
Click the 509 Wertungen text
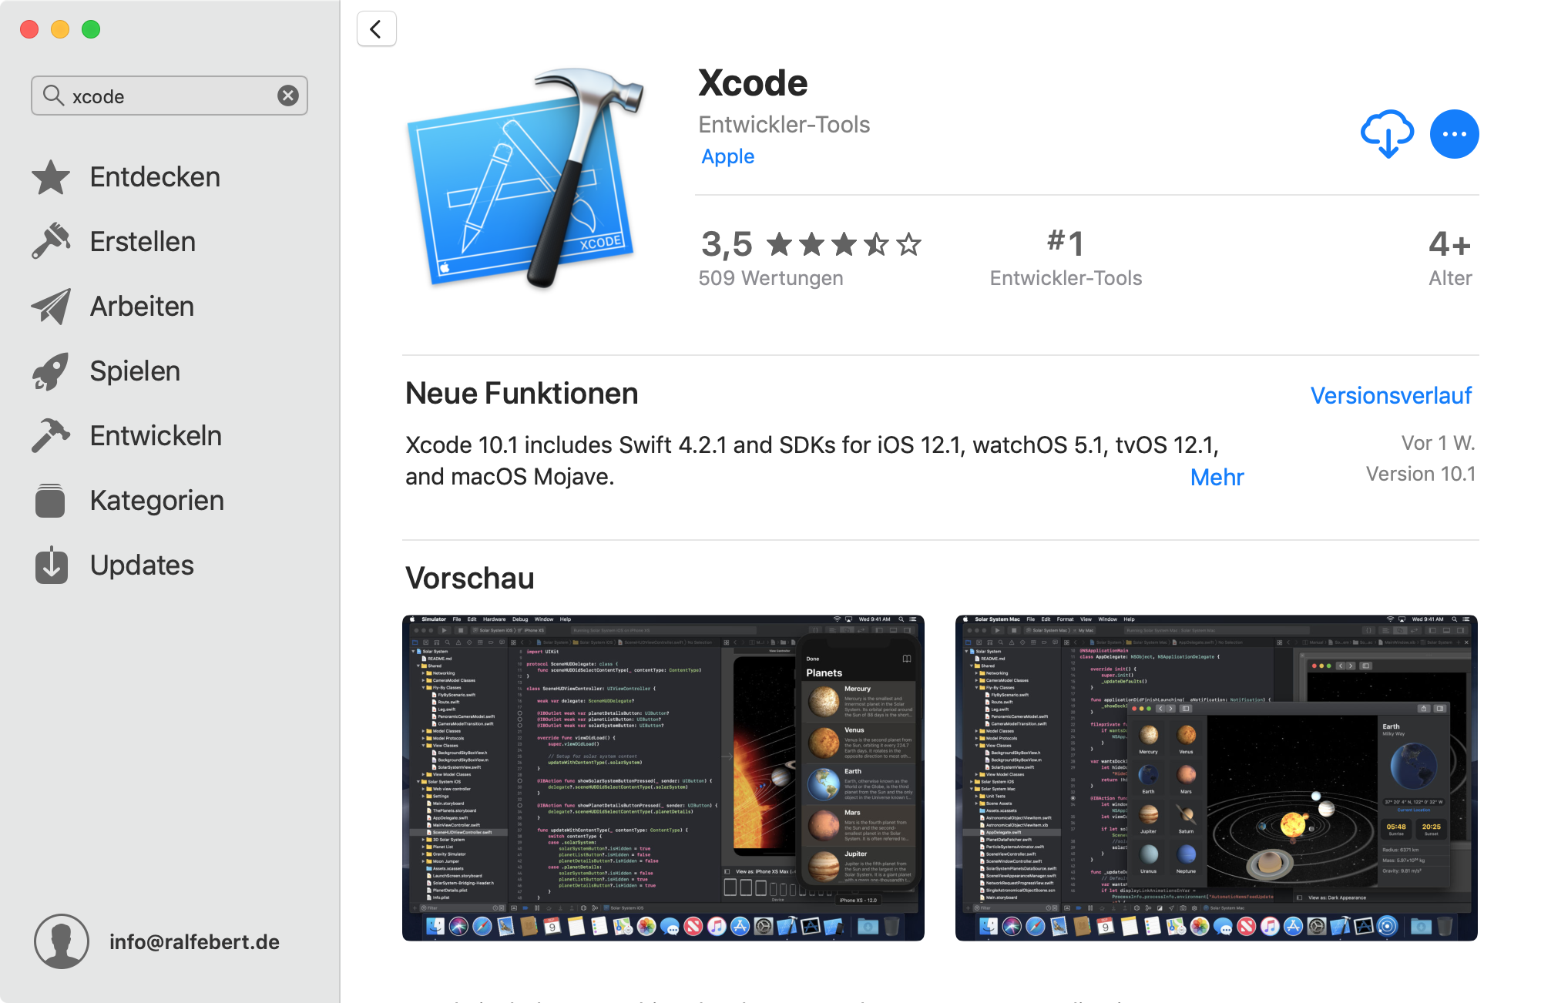[770, 278]
